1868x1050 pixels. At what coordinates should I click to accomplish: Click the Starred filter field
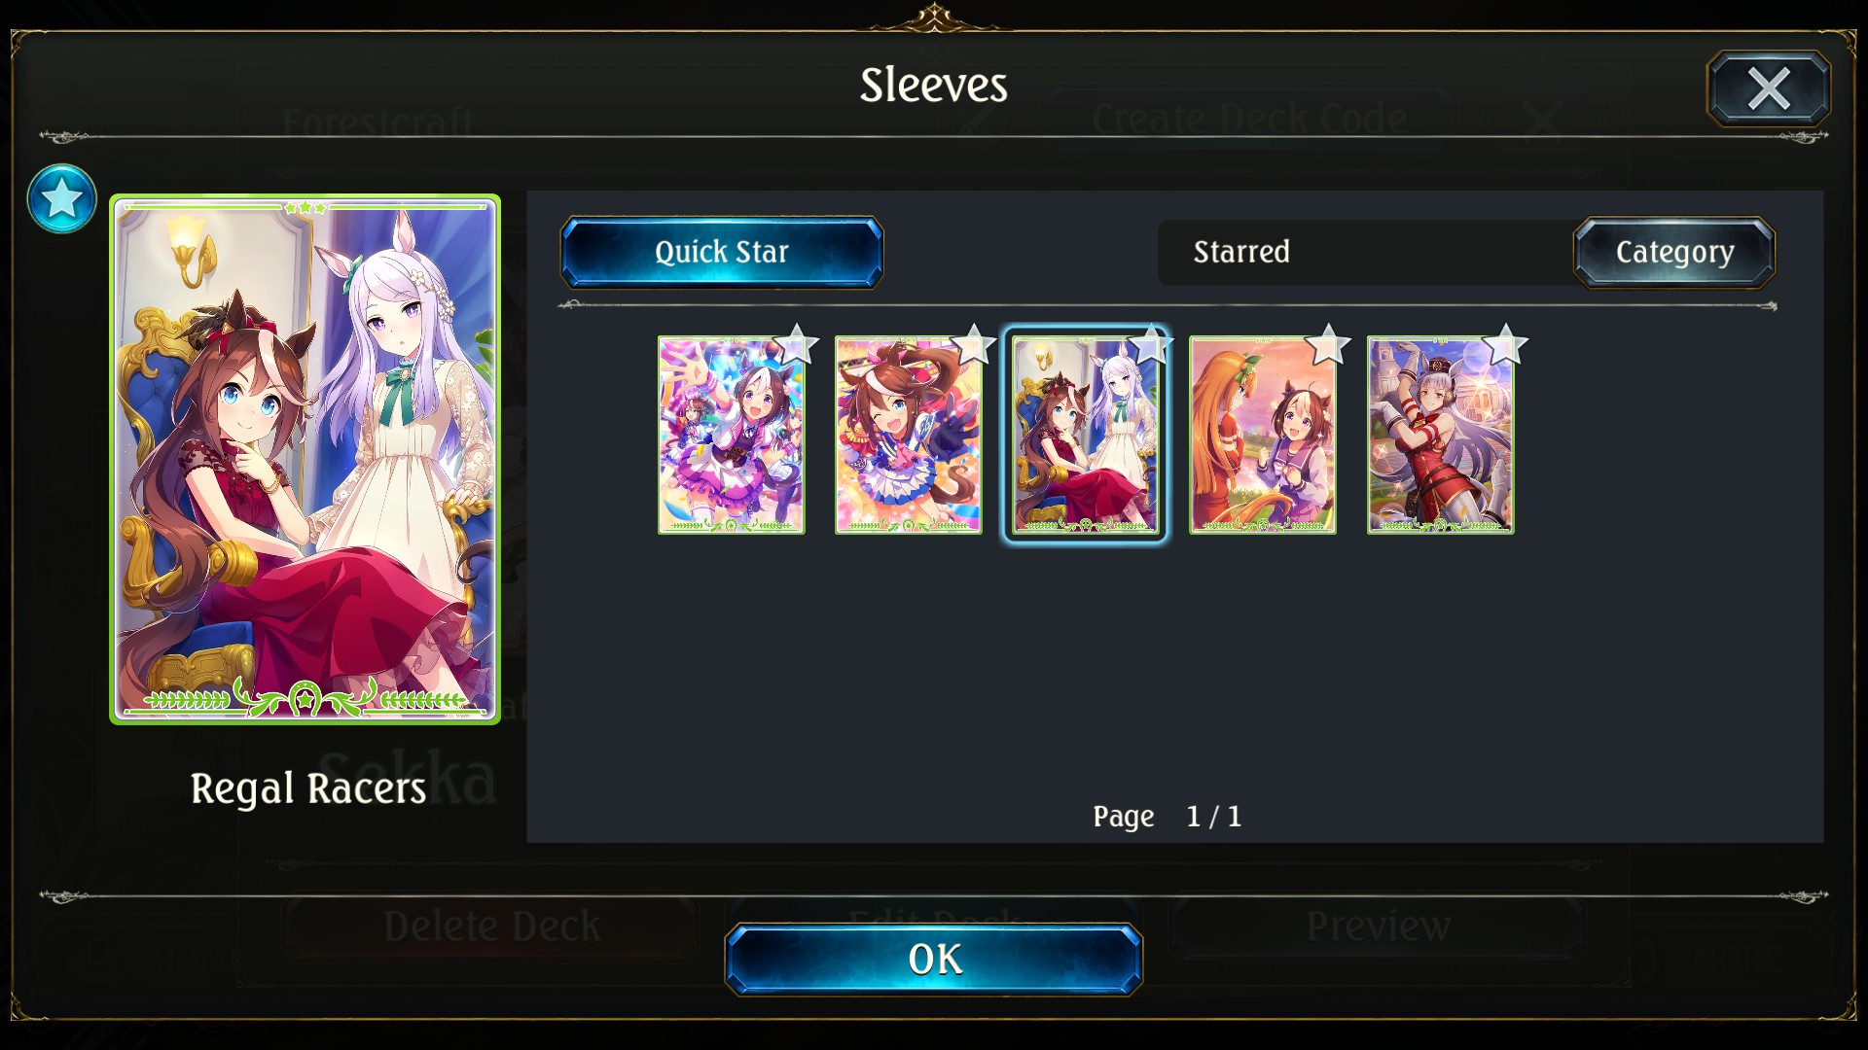(x=1364, y=252)
